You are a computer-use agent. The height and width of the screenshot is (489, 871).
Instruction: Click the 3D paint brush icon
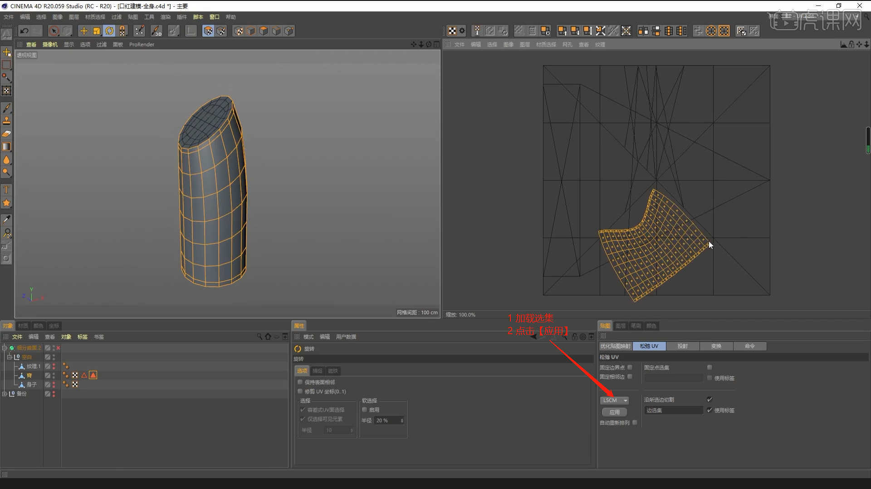(x=157, y=31)
